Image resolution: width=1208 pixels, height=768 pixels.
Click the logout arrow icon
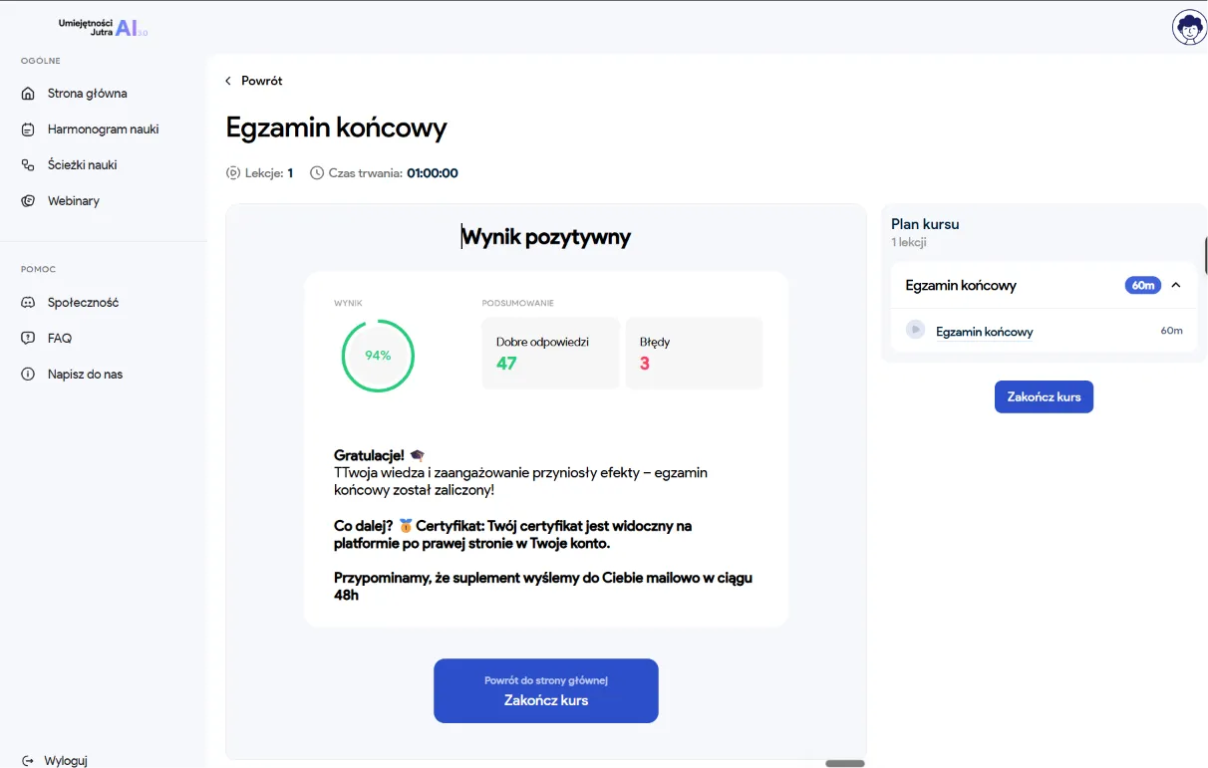(28, 761)
